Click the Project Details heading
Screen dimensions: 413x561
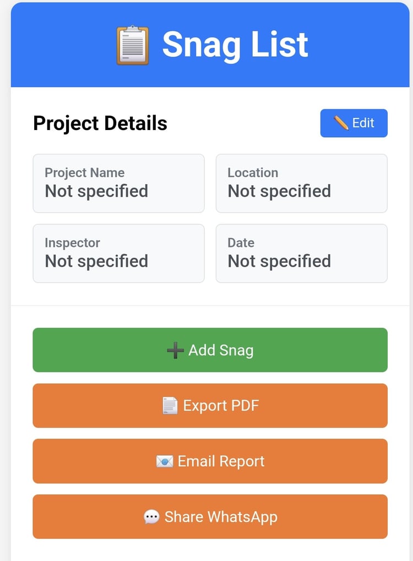pos(100,123)
